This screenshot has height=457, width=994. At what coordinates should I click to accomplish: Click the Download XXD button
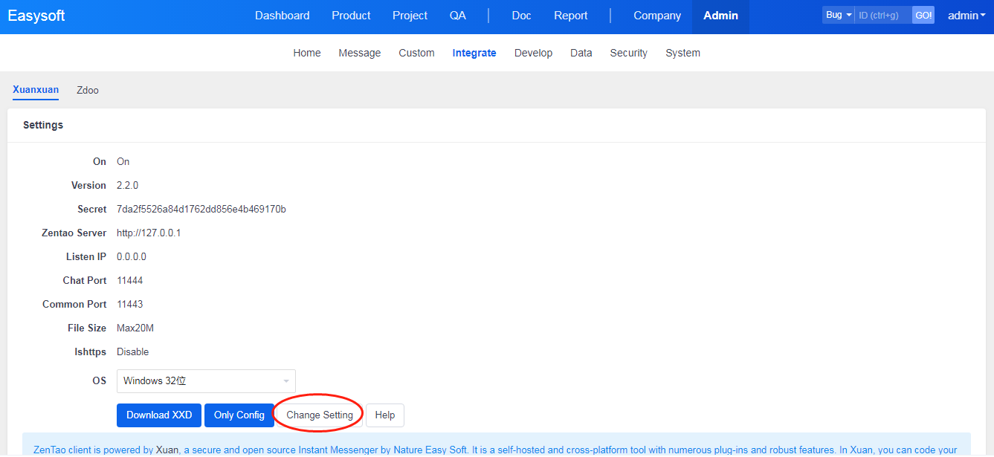click(x=159, y=415)
